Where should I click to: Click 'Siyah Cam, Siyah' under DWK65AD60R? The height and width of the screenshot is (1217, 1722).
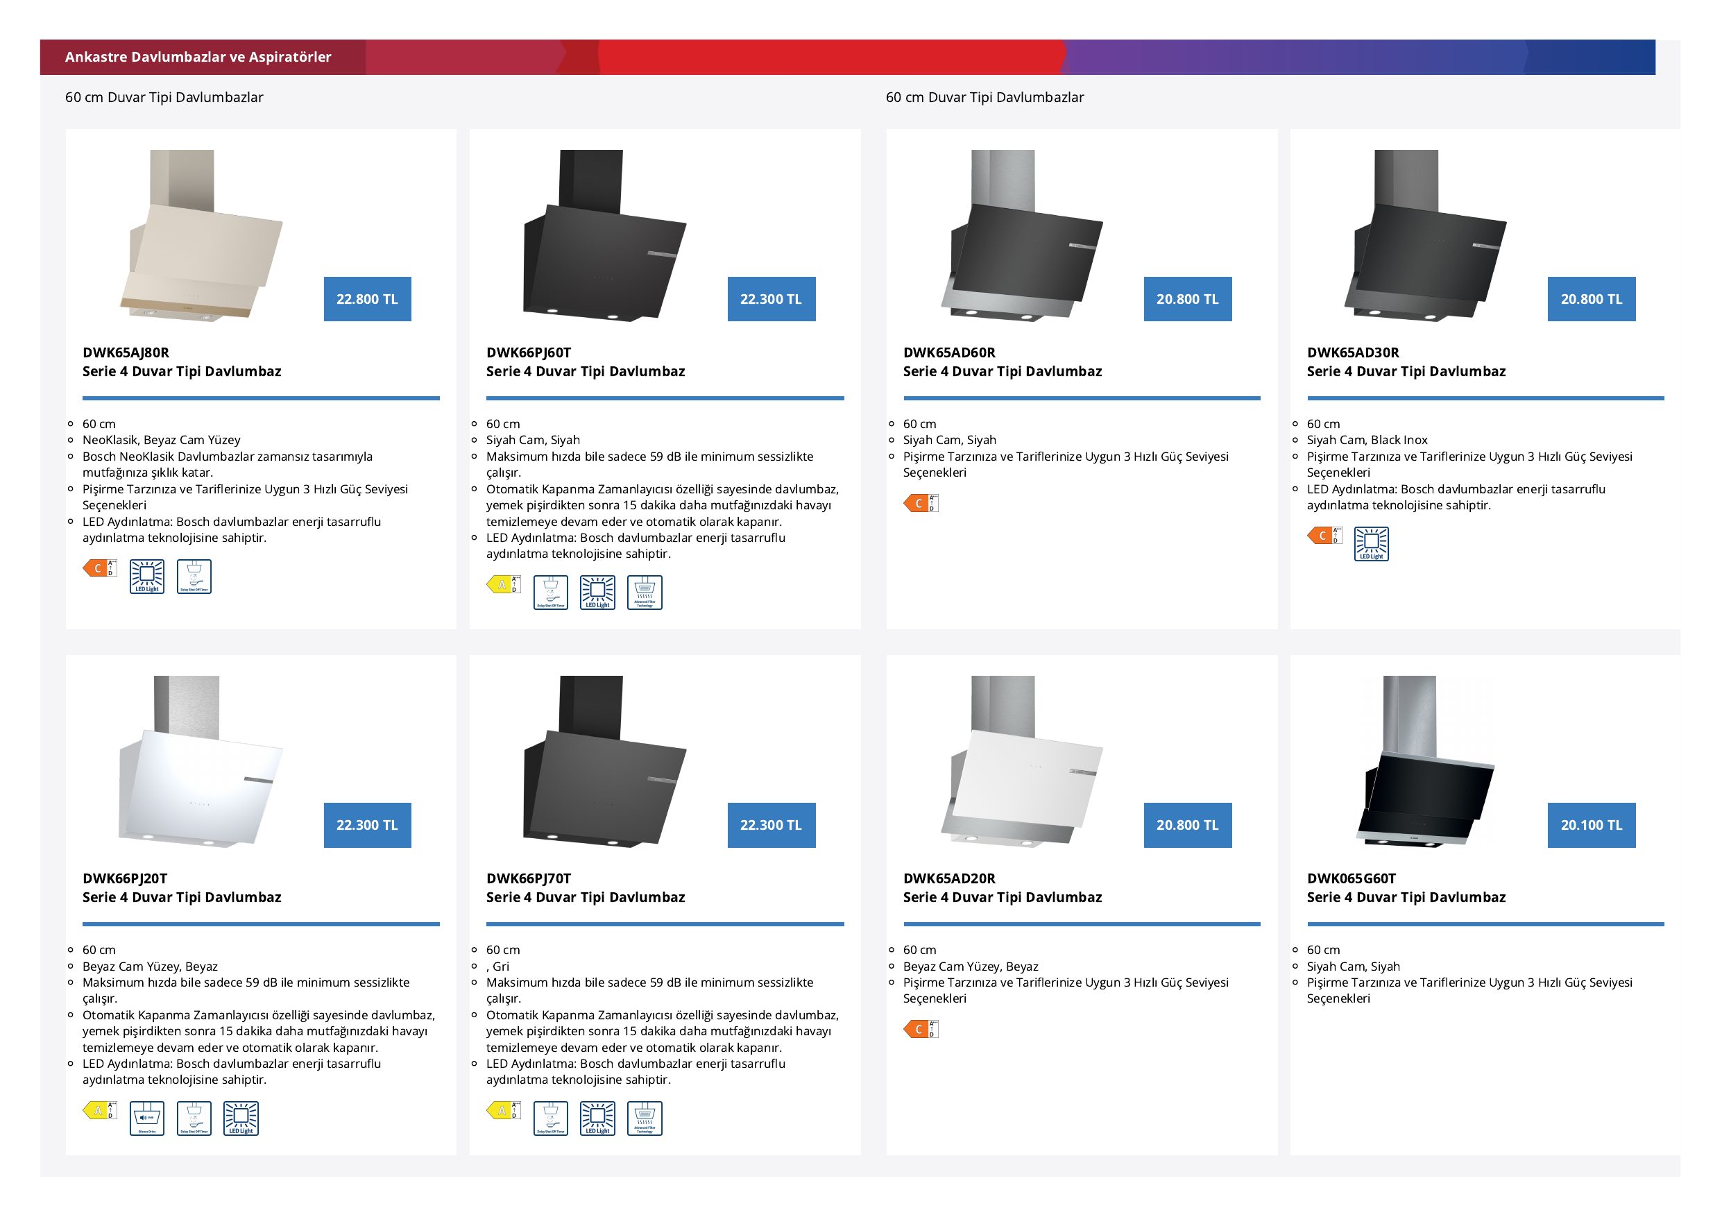point(950,440)
